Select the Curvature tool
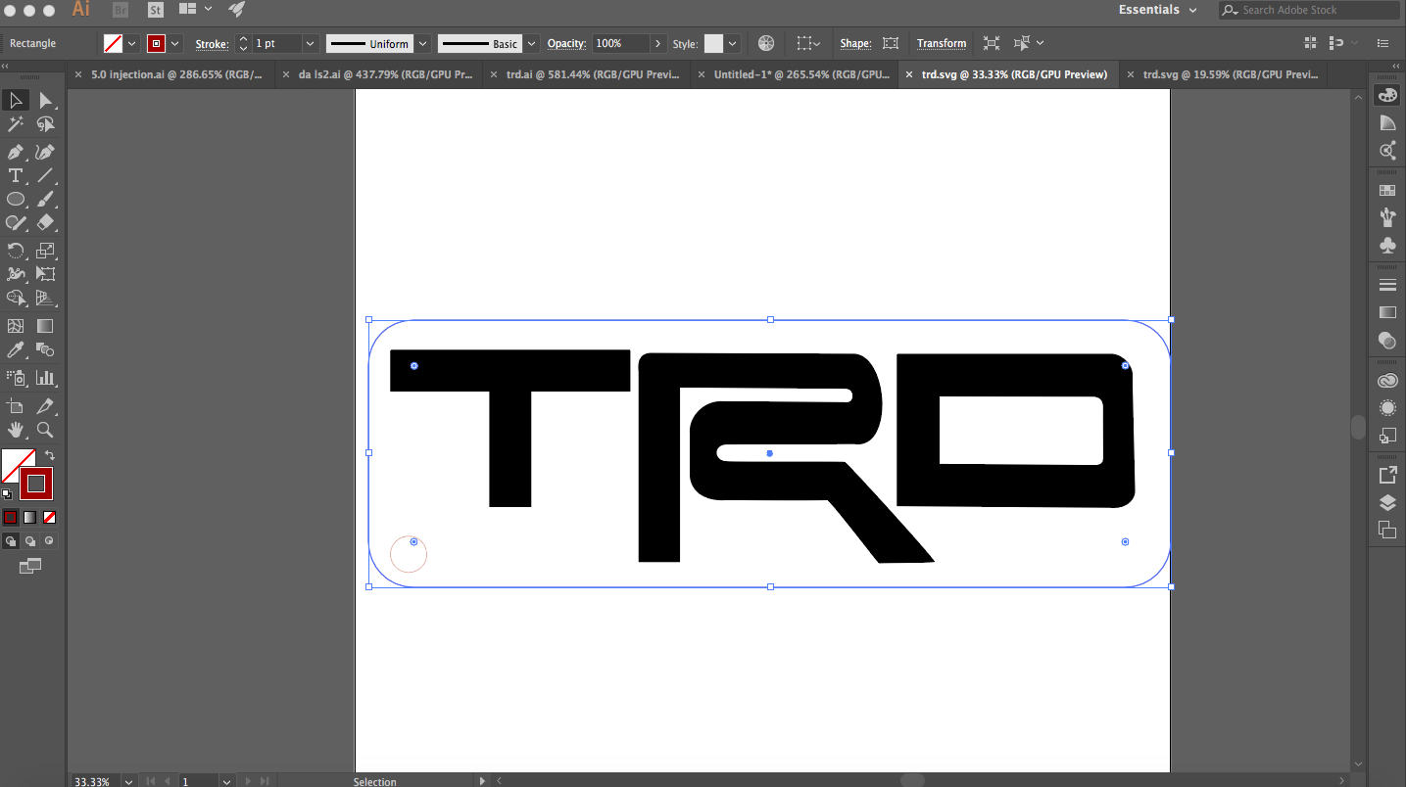 click(x=45, y=152)
